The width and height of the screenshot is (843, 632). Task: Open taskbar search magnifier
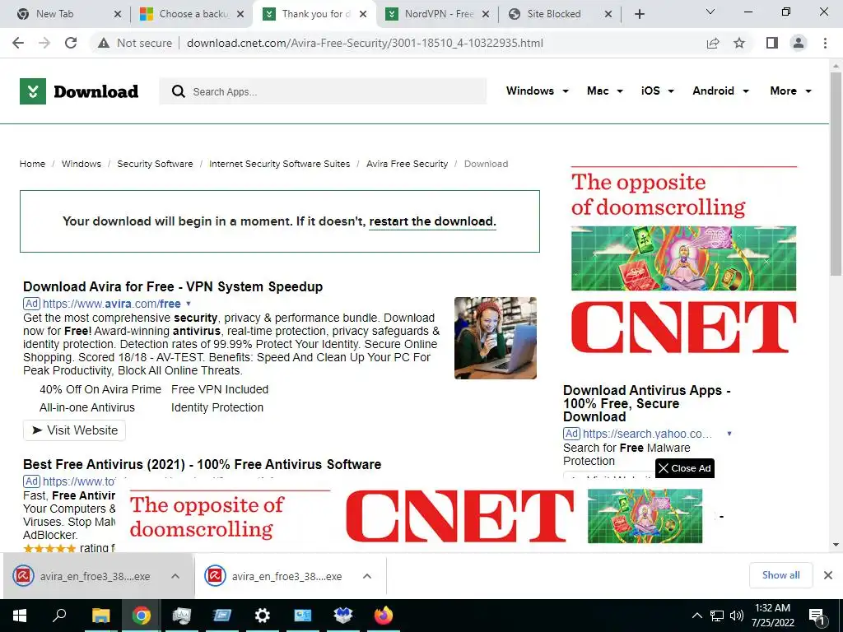tap(59, 616)
